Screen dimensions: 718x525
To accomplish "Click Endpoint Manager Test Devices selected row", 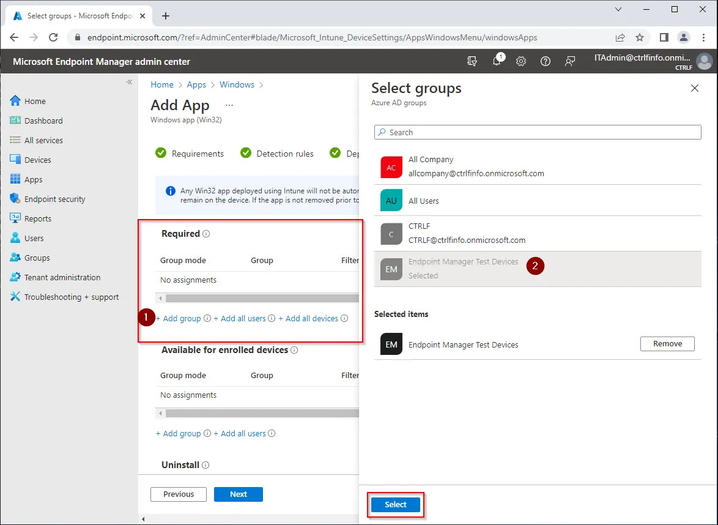I will (538, 269).
